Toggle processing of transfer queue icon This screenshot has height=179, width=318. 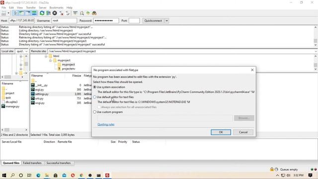[x=48, y=13]
